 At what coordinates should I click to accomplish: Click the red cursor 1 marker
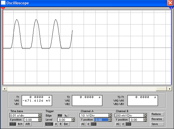(3, 8)
